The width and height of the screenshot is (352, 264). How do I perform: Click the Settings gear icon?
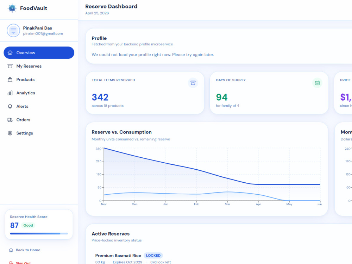(10, 133)
